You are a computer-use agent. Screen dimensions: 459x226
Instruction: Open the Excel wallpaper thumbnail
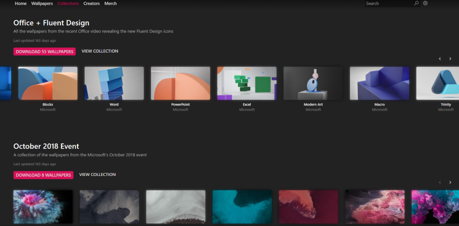pos(247,83)
